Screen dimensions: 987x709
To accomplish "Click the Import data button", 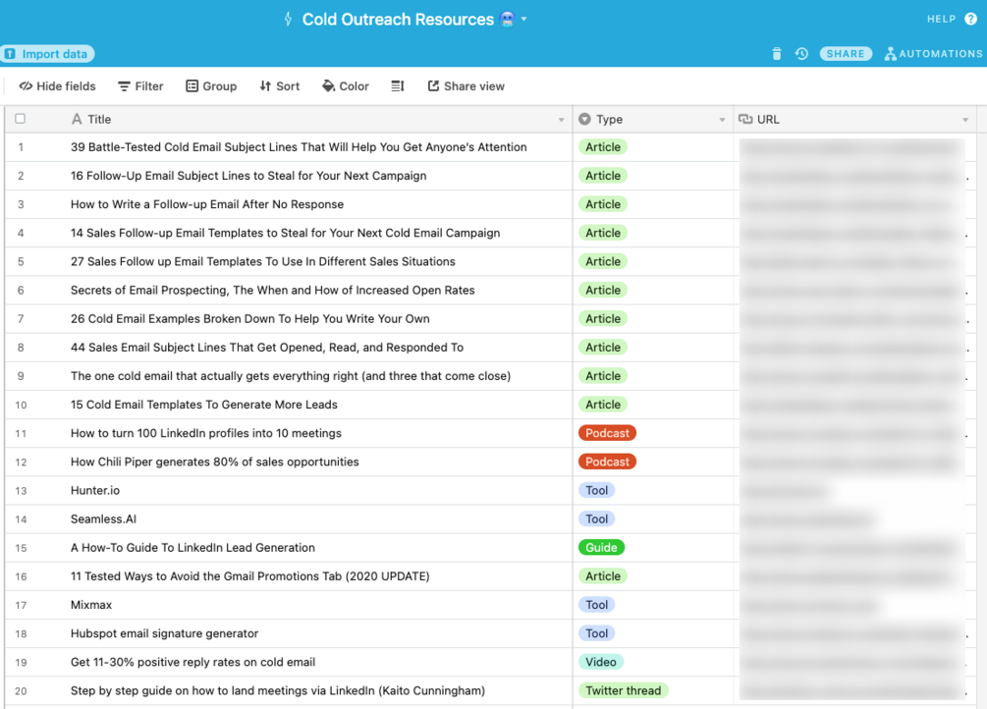I will click(x=47, y=54).
